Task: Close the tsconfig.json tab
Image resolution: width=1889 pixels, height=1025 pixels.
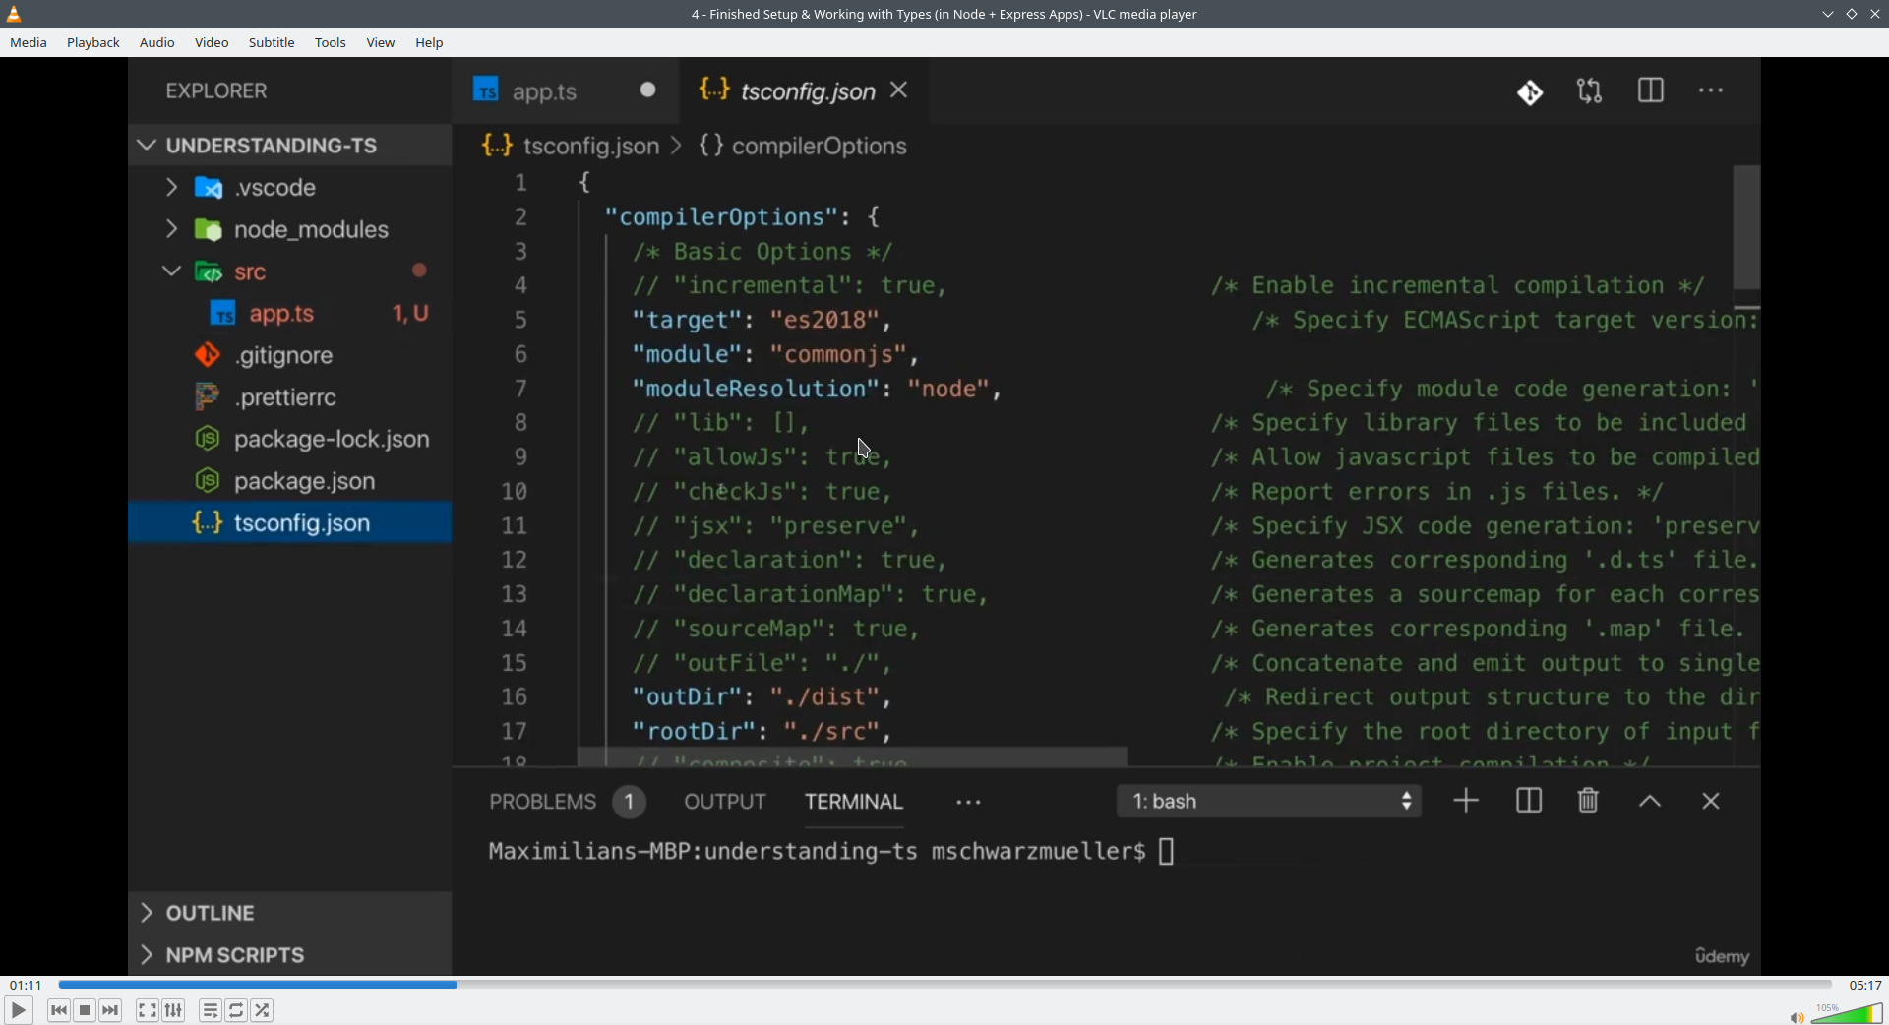Action: 899,90
